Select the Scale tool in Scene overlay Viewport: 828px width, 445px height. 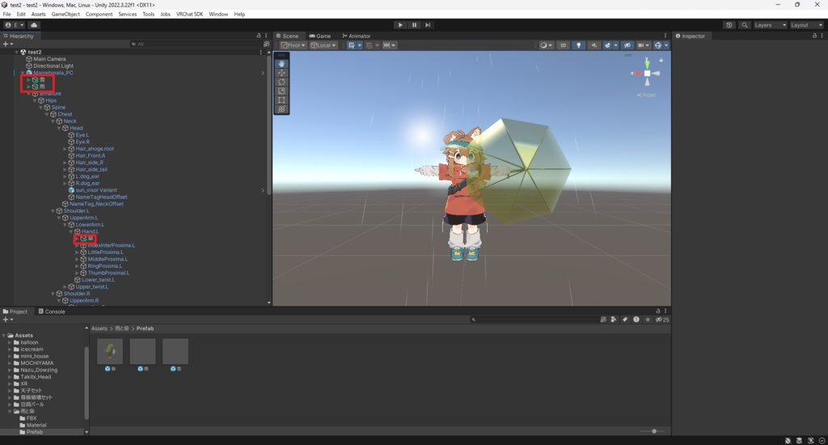pos(281,91)
